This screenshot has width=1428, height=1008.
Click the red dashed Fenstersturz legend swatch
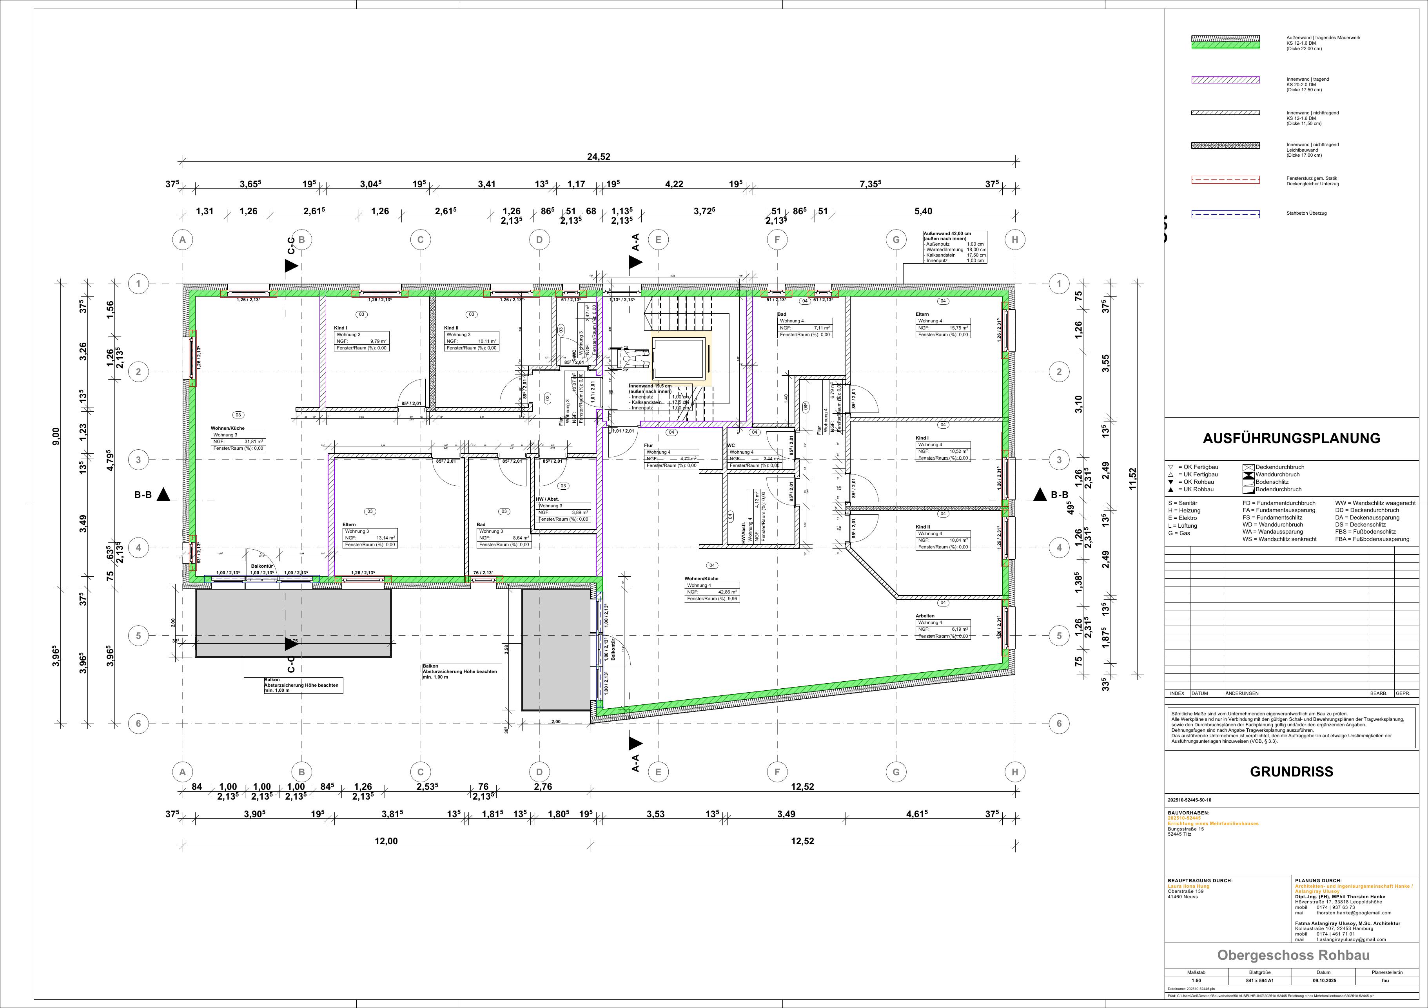pos(1225,179)
